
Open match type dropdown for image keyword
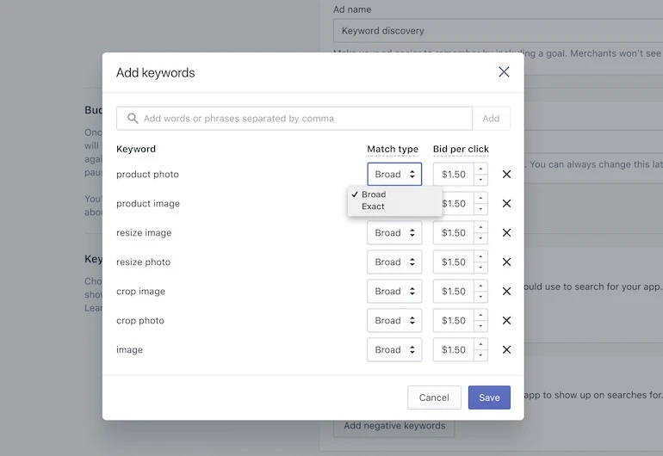(x=394, y=349)
